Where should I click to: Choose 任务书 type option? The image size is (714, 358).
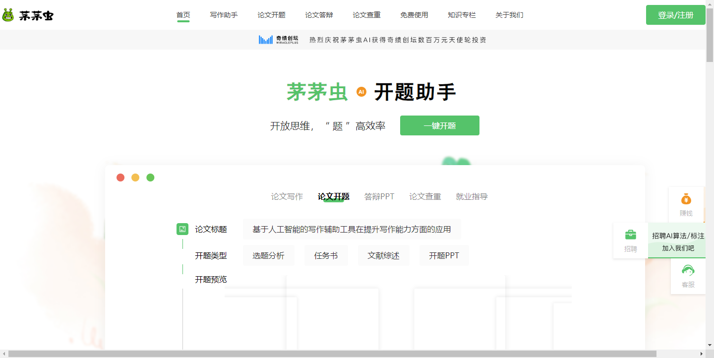tap(326, 255)
